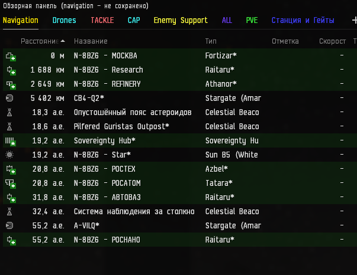Click the sun icon beside N-8BZ6 - Star
This screenshot has height=275, width=357.
pyautogui.click(x=9, y=155)
